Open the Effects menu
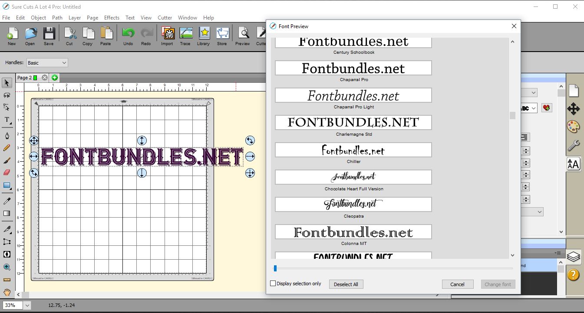Viewport: 584px width, 313px height. click(x=112, y=18)
